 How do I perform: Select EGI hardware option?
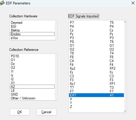[x=32, y=26]
